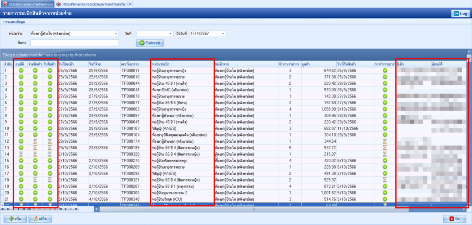Sort by the หน่วยขอเบิก column header
The height and width of the screenshot is (225, 472).
tap(182, 64)
